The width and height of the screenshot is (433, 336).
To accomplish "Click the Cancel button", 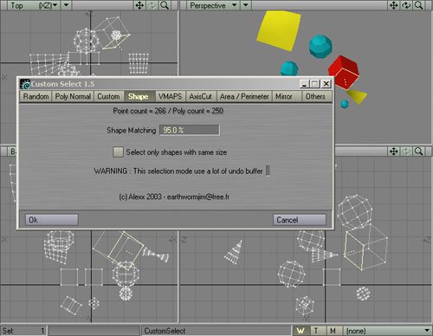I will 300,220.
